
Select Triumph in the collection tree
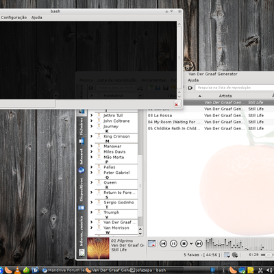(112, 212)
